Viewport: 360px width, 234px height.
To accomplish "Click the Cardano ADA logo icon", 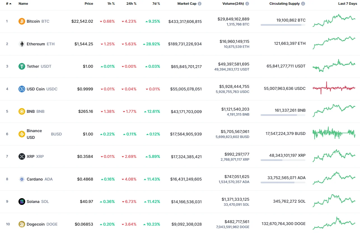I will pyautogui.click(x=21, y=179).
